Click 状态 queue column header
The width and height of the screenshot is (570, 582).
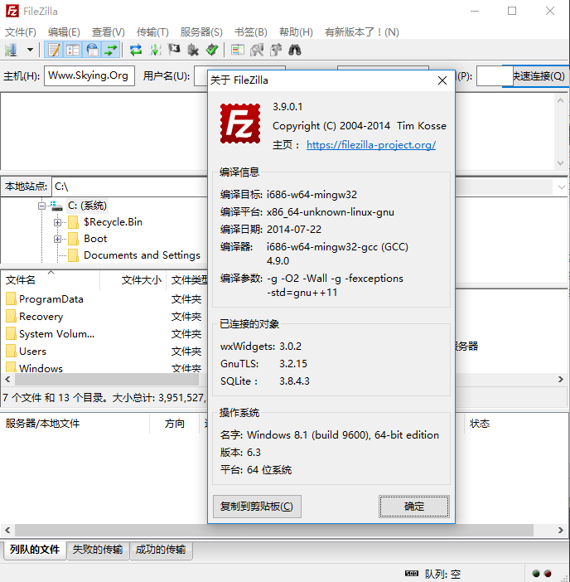coord(480,424)
